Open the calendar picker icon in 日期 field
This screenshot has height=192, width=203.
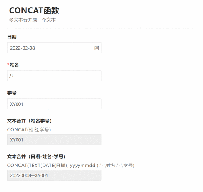pos(97,48)
